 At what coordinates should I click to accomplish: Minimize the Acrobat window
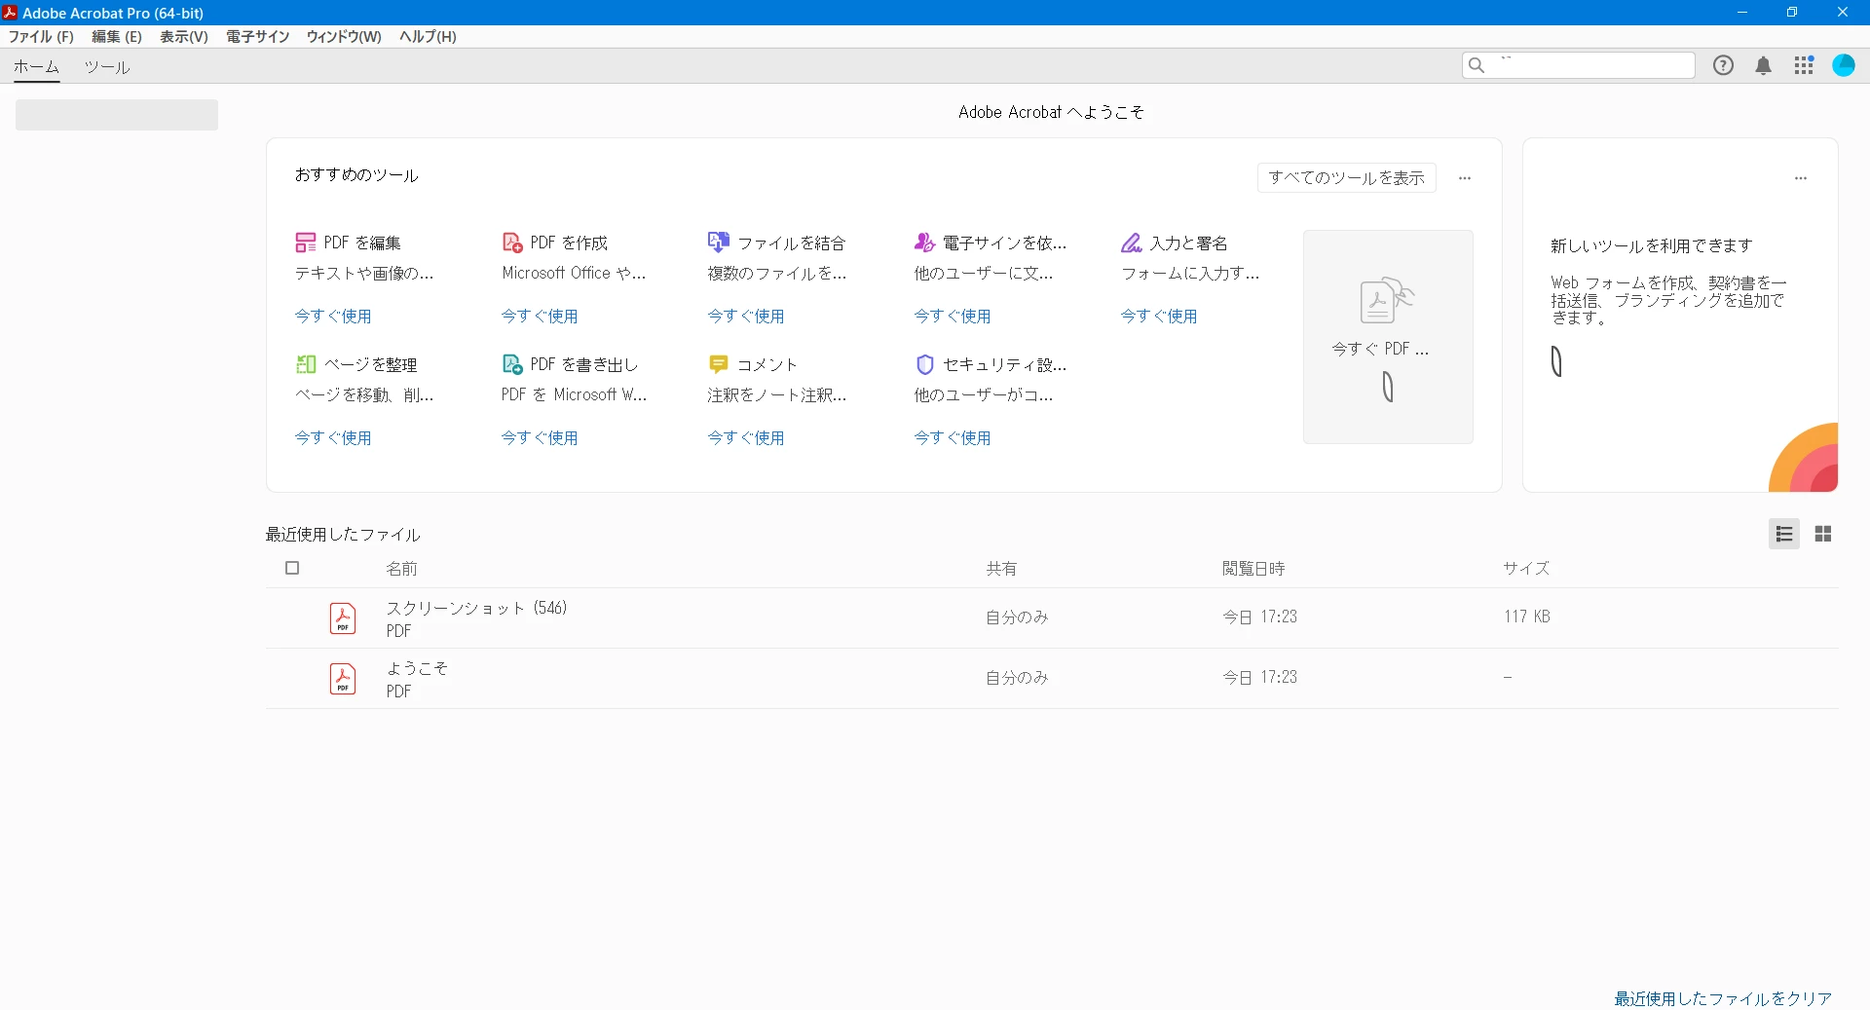tap(1742, 13)
